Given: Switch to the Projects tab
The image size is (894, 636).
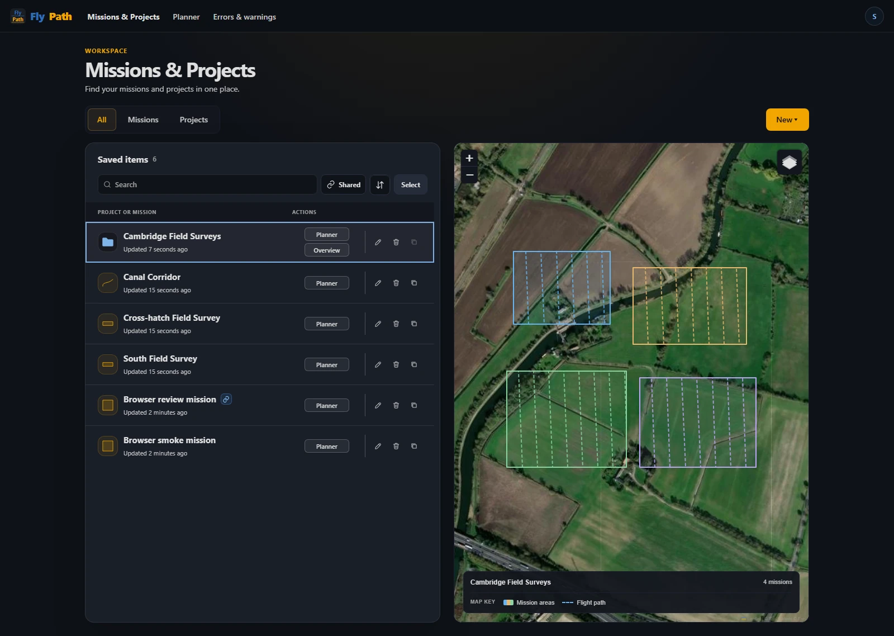Looking at the screenshot, I should 194,120.
